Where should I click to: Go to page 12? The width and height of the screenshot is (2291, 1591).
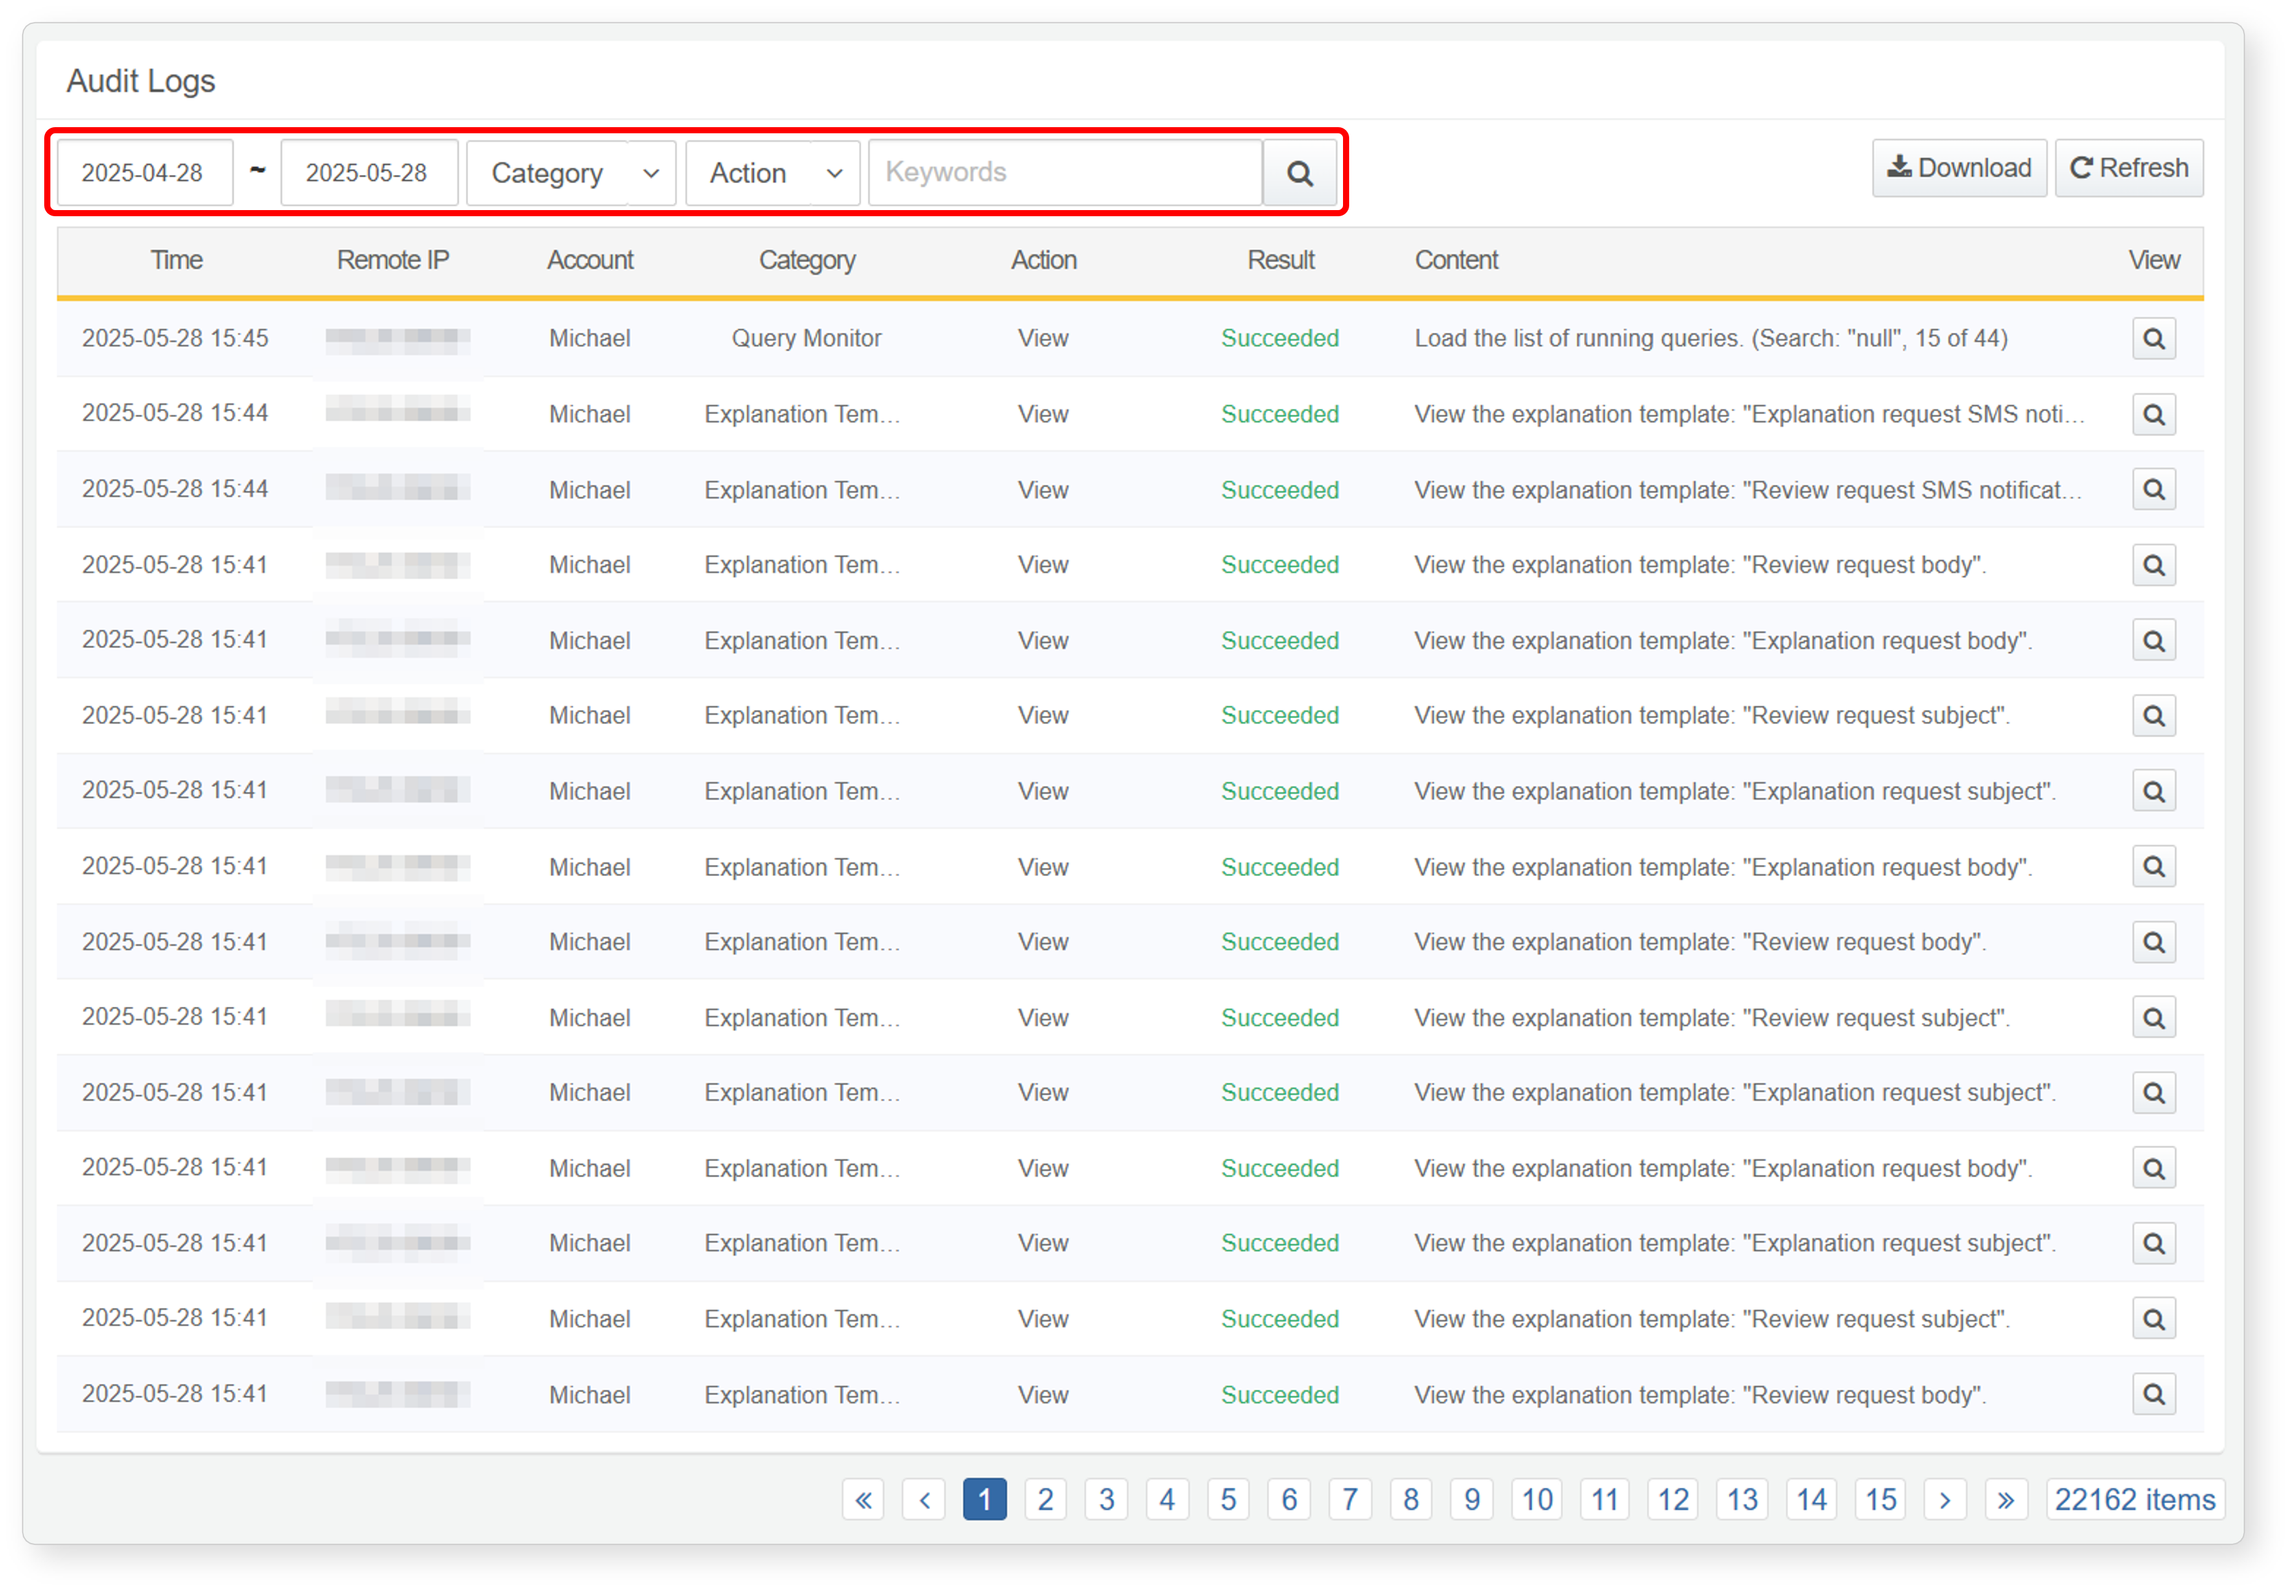[x=1673, y=1499]
